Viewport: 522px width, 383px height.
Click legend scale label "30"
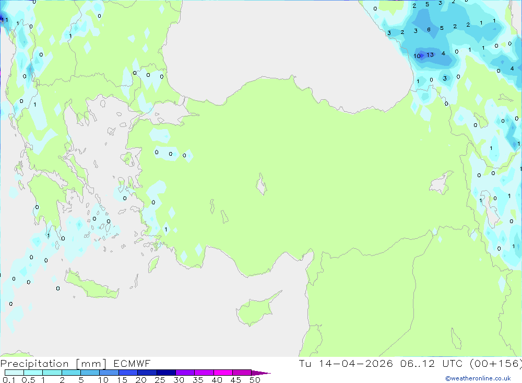(x=179, y=380)
